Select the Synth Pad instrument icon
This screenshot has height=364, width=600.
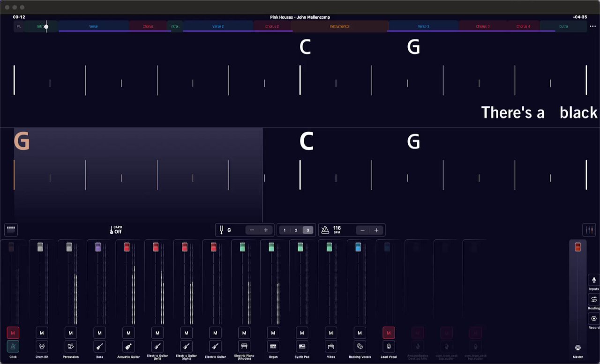[302, 347]
